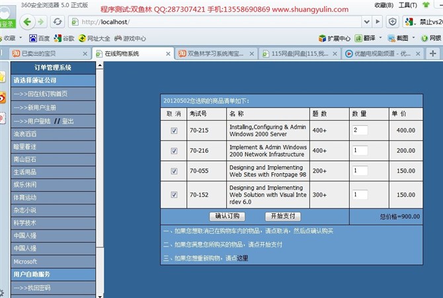Open the shield security icon
Viewport: 443px width, 298px height.
pos(393,22)
